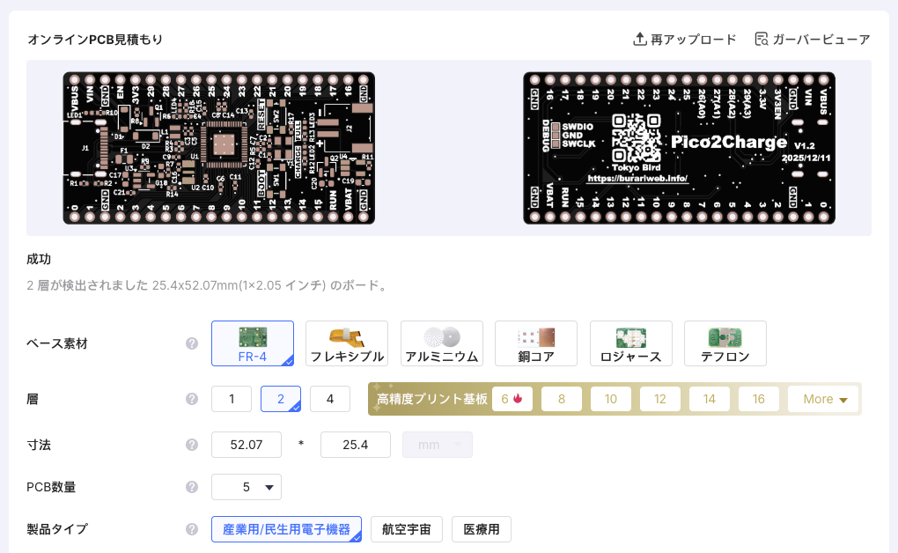Screen dimensions: 898x553
Task: Click the re-upload icon (再アップロード)
Action: (640, 40)
